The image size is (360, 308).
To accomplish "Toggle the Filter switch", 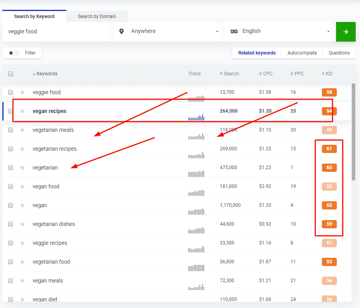I will (14, 53).
